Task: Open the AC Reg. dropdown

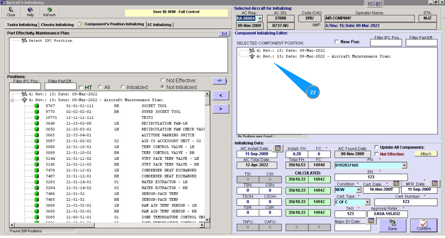Action: pyautogui.click(x=259, y=18)
